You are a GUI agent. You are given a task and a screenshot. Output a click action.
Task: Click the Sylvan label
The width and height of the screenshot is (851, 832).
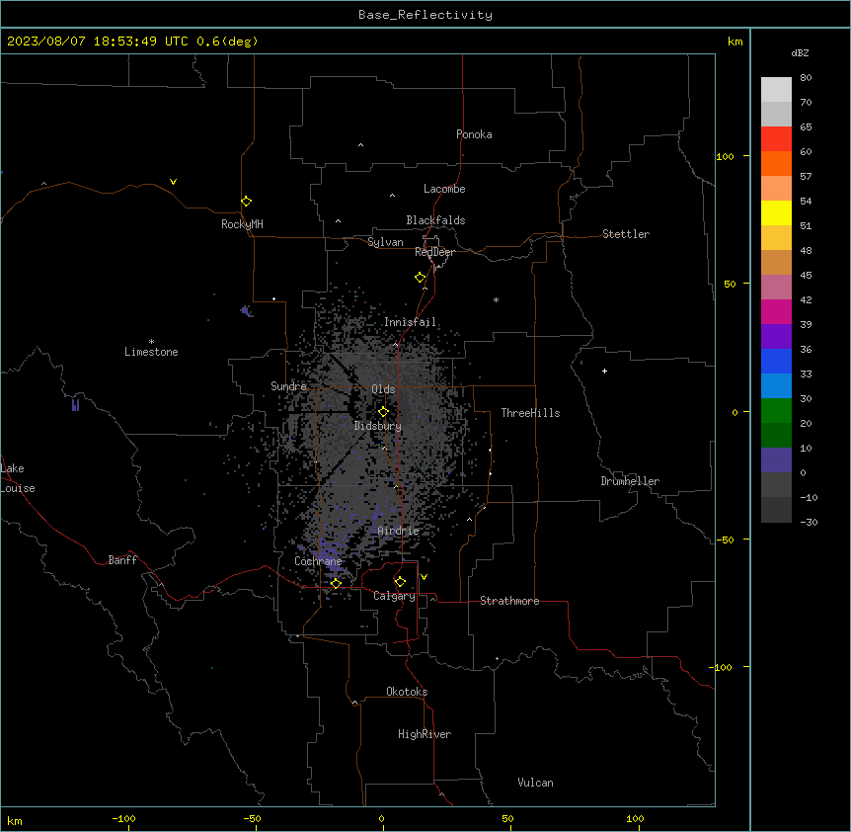click(x=385, y=242)
